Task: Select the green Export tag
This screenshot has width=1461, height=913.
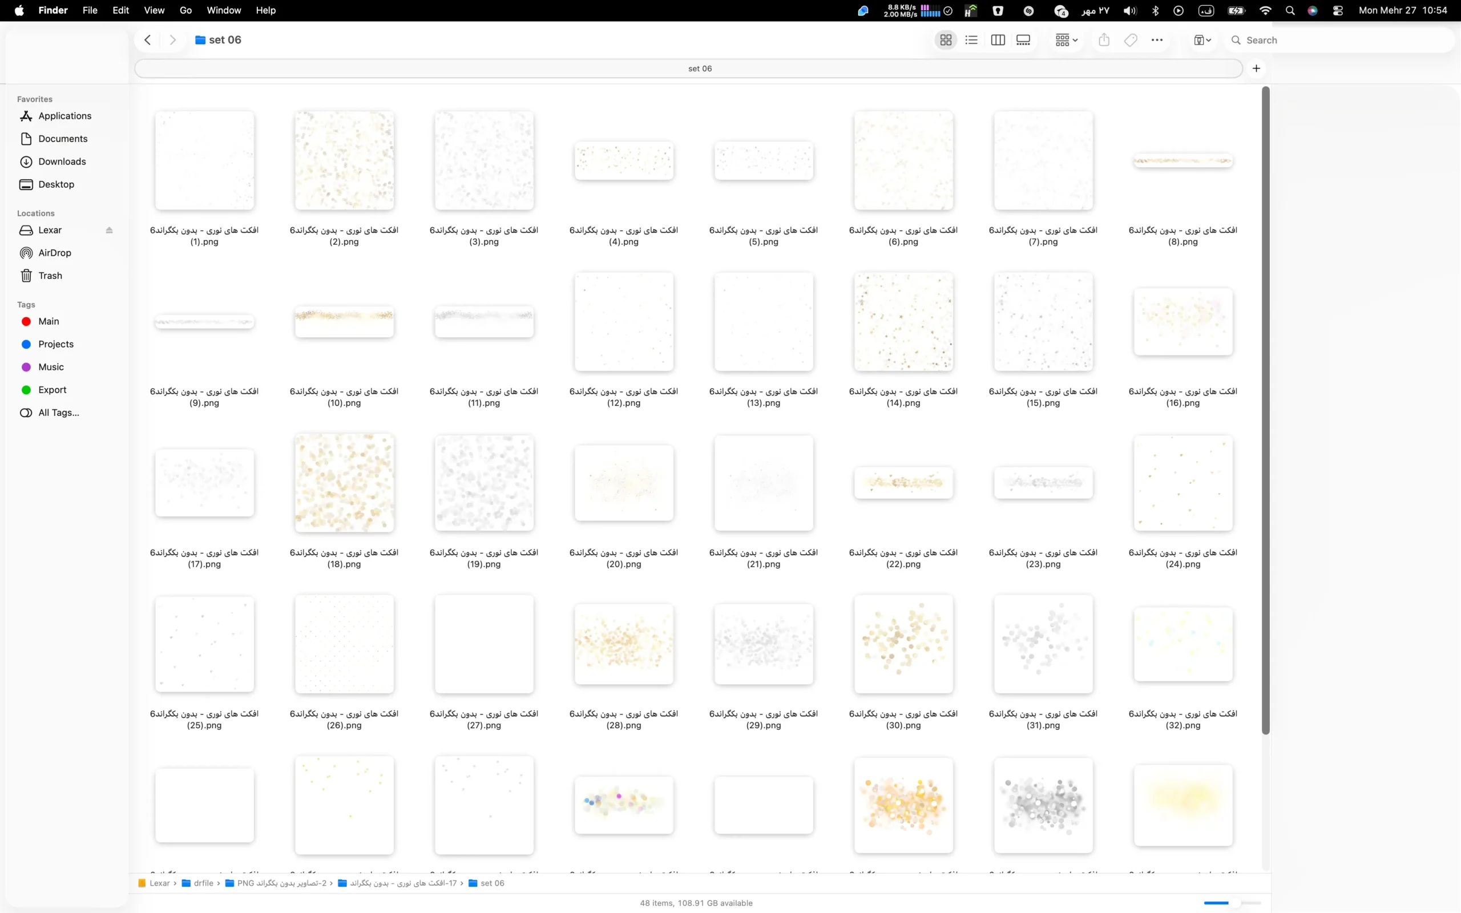Action: 52,390
